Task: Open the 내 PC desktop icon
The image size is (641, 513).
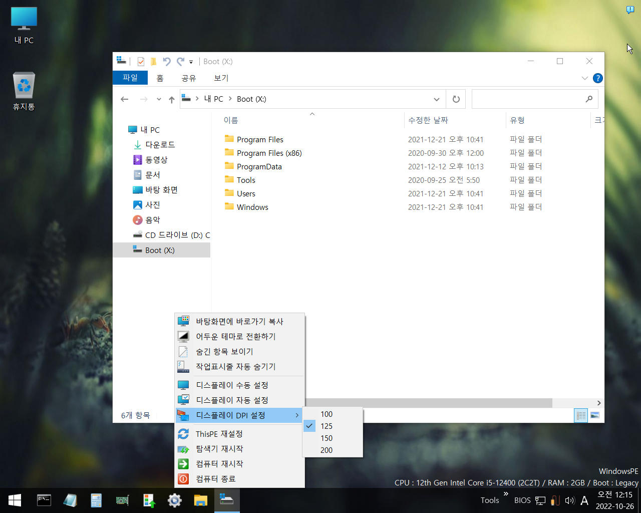Action: tap(24, 26)
